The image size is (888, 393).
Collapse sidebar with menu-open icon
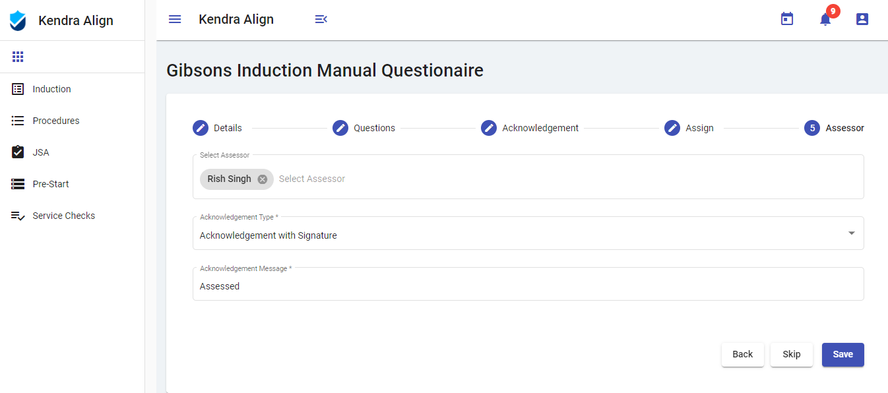[321, 19]
